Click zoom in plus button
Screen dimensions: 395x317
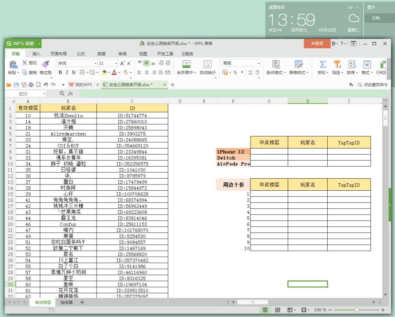point(383,310)
